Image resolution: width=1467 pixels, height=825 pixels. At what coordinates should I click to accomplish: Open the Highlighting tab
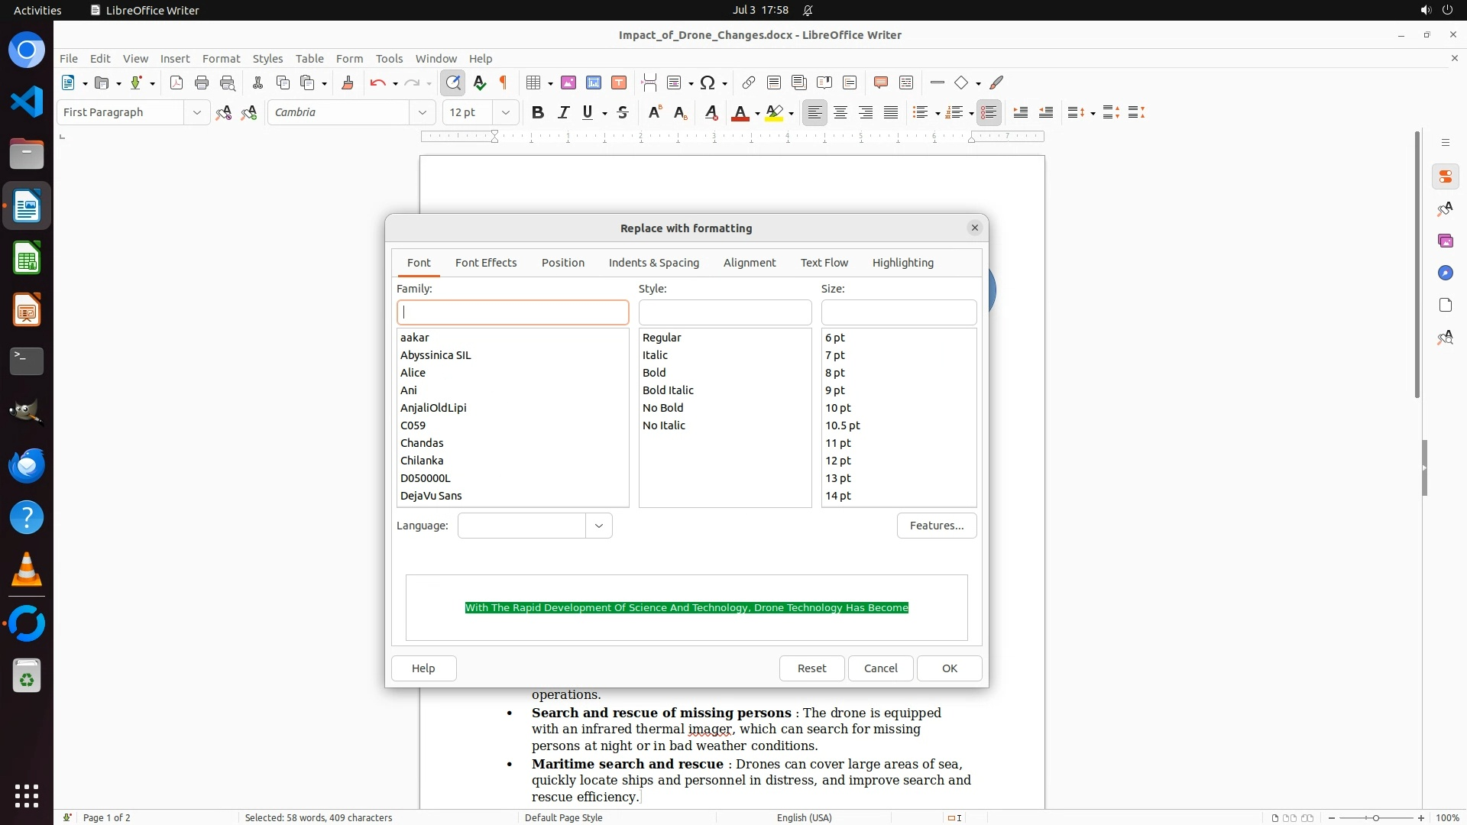[902, 262]
